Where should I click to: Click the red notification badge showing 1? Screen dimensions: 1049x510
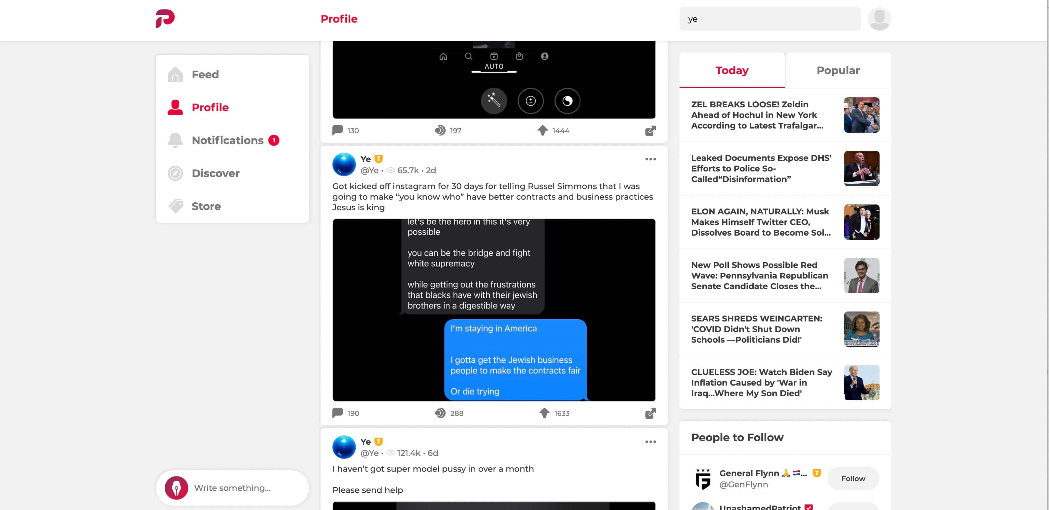[x=274, y=140]
